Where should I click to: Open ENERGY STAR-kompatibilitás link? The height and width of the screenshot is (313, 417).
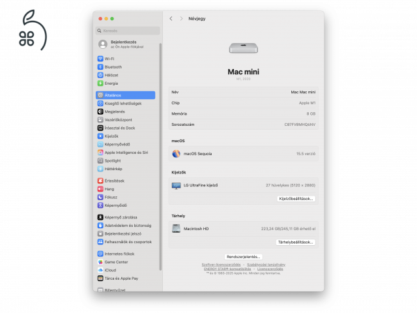point(227,269)
